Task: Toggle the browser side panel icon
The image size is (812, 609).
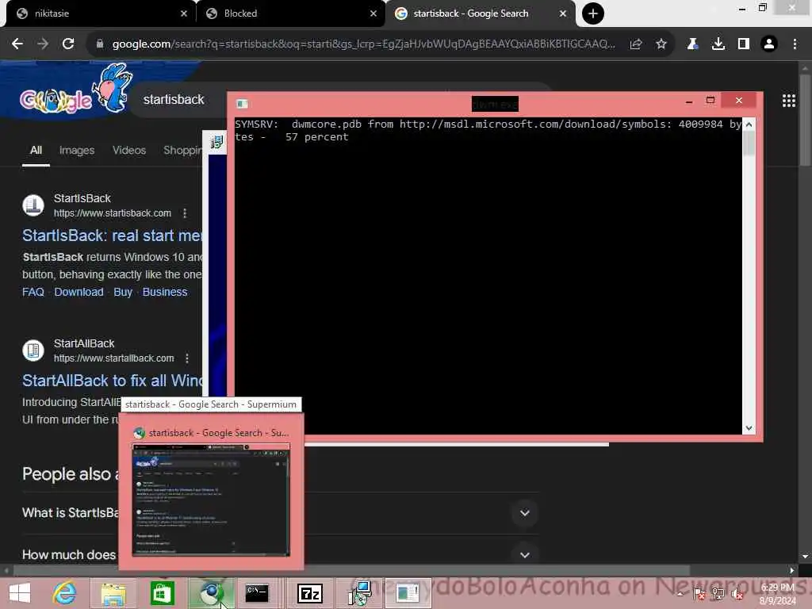Action: 744,44
